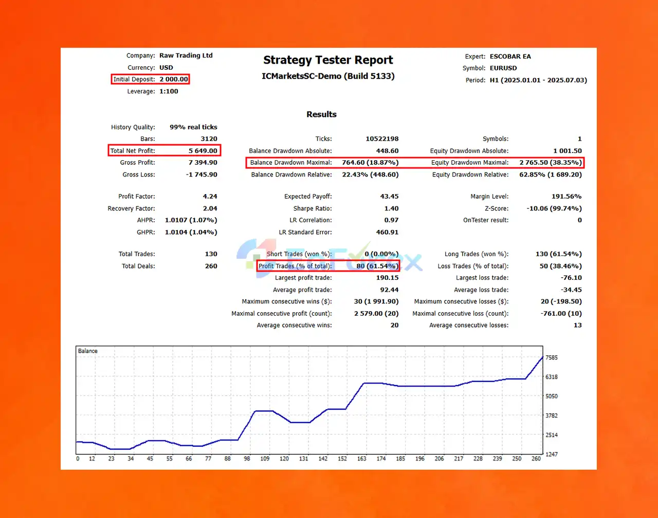Click the Profit Trades percent of total row
658x518 pixels.
pyautogui.click(x=328, y=266)
